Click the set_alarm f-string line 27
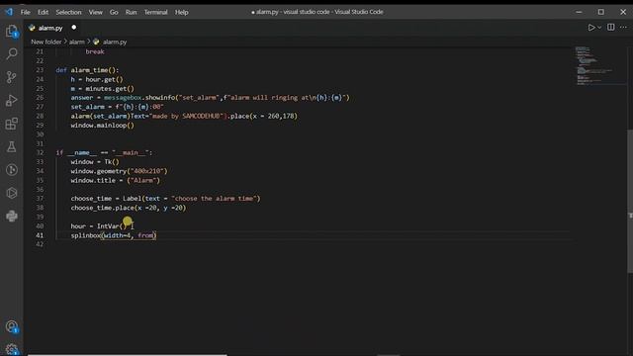Image resolution: width=633 pixels, height=356 pixels. pos(117,107)
